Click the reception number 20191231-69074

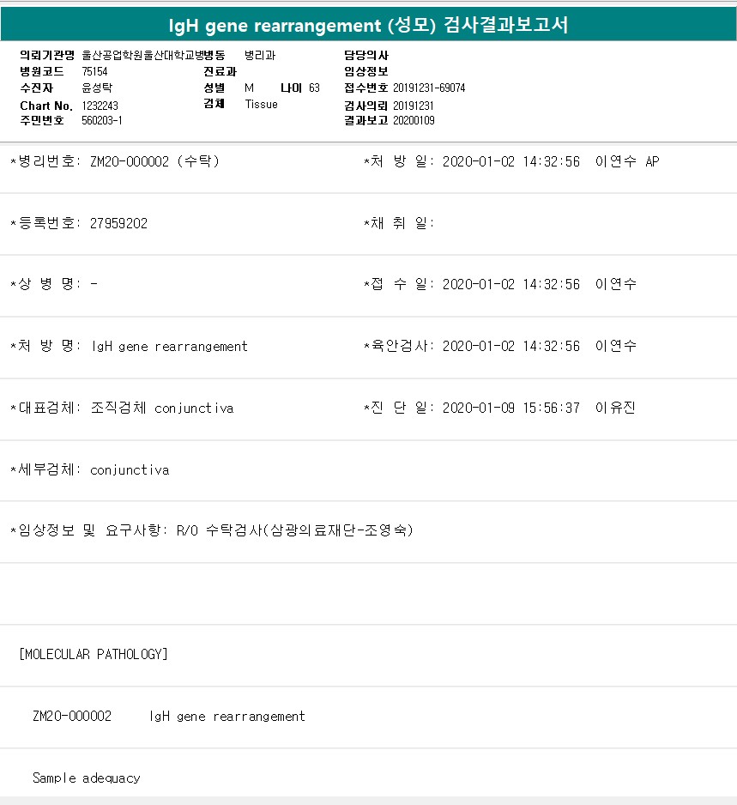pos(429,88)
